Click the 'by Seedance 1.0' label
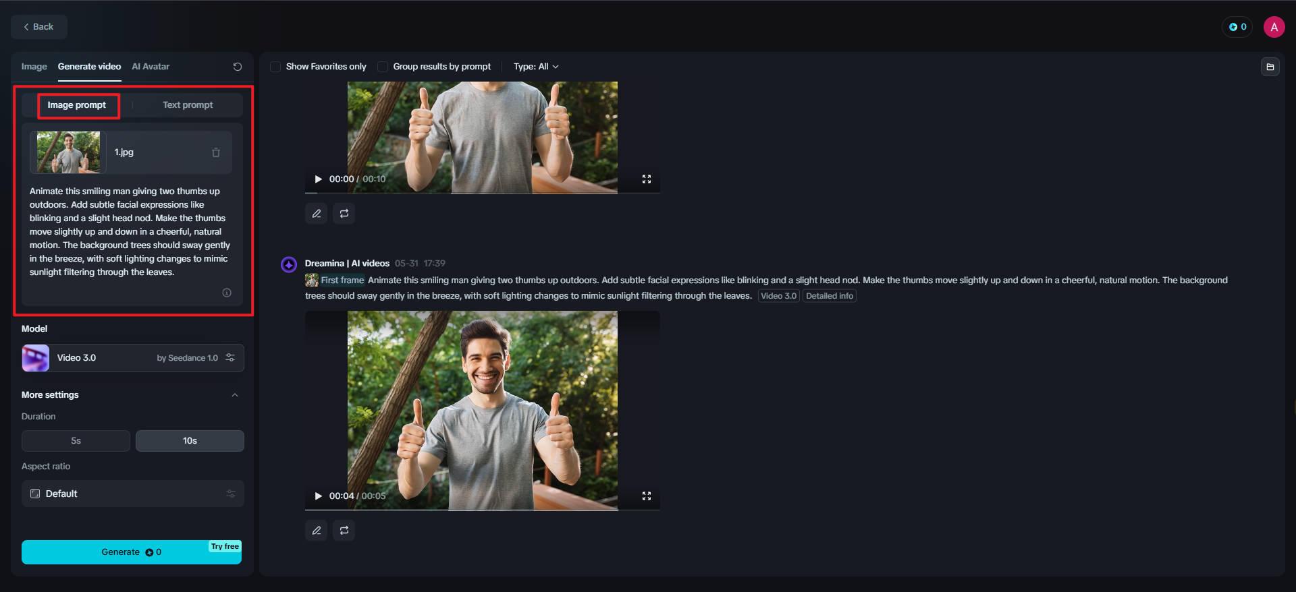 [x=188, y=358]
